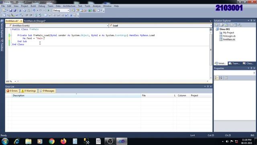Open the volume icon in system tray
This screenshot has width=257, height=145.
[x=227, y=141]
